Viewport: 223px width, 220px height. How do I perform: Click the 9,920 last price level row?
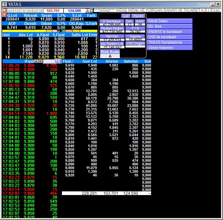tap(108, 175)
